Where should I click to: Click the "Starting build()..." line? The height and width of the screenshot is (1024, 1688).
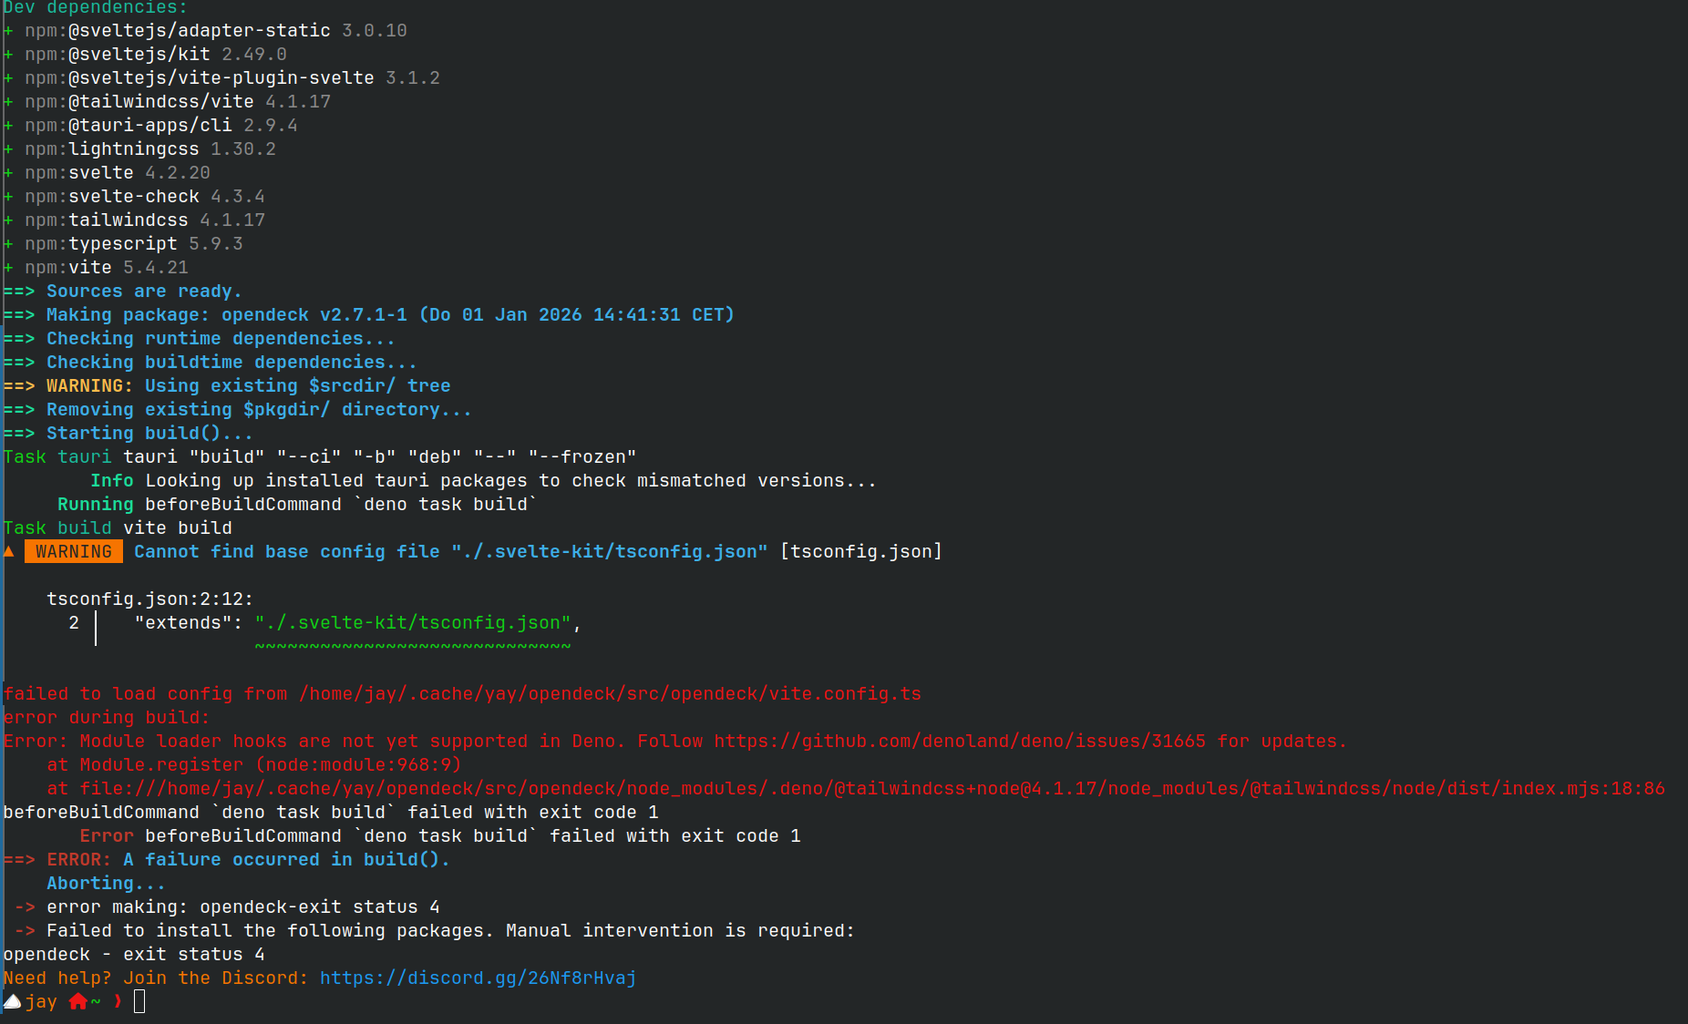coord(149,433)
